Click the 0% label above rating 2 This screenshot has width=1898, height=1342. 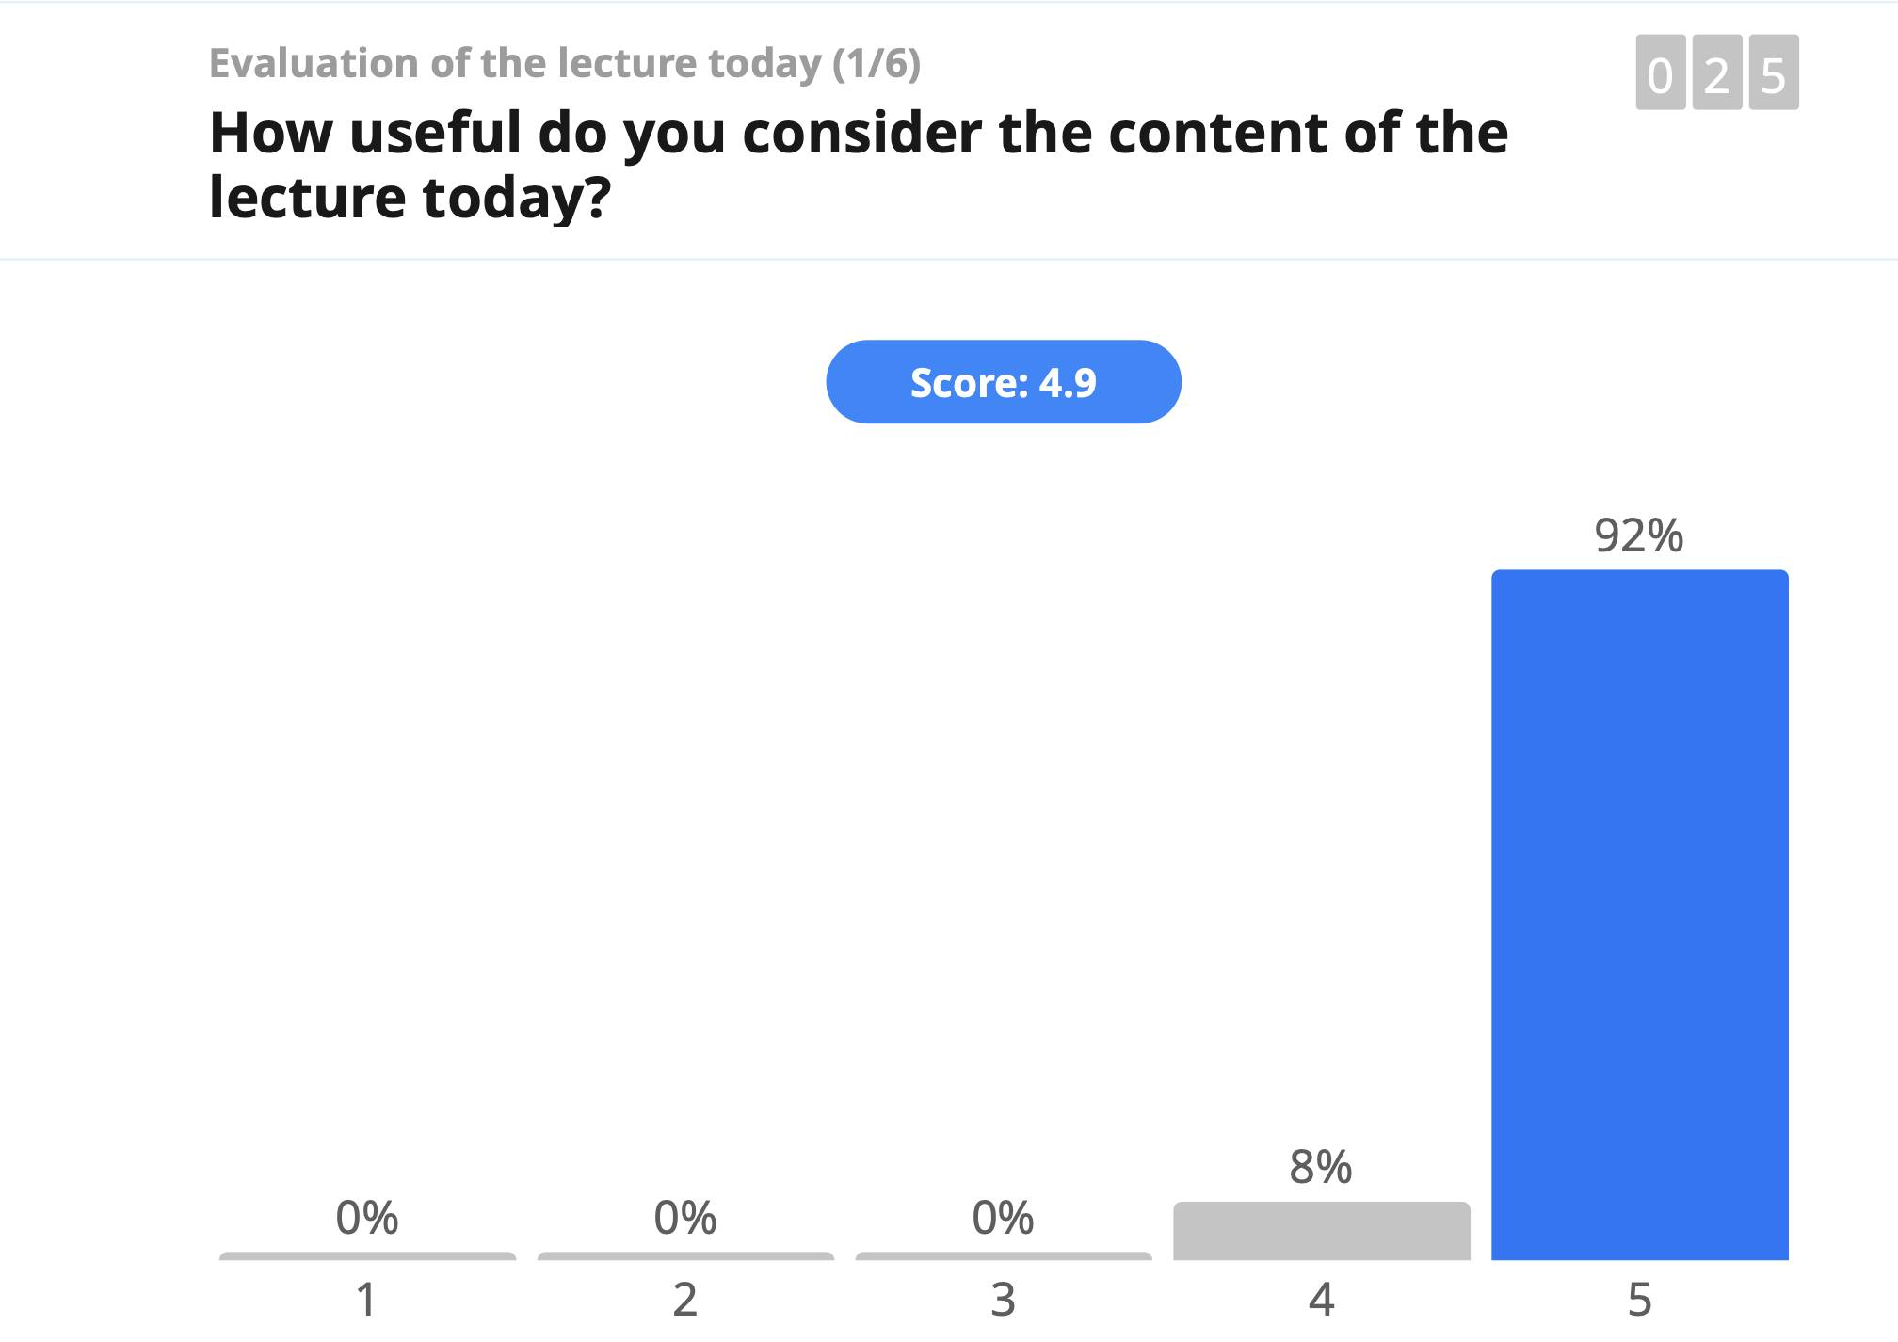point(685,1218)
